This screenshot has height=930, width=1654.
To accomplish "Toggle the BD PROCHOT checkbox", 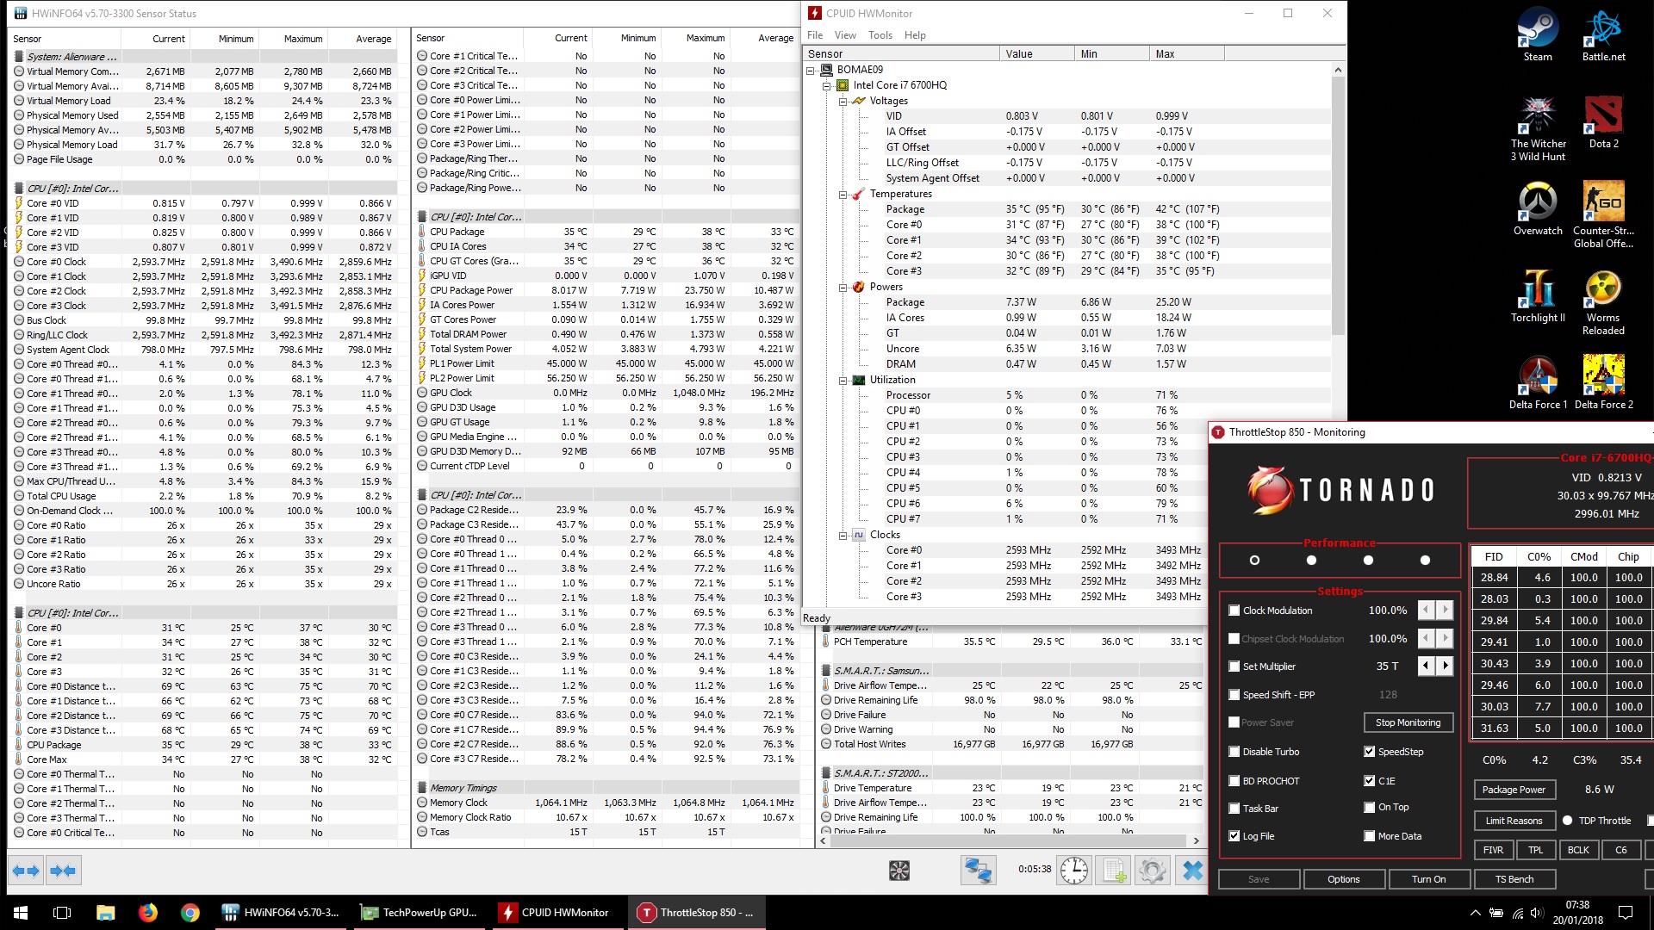I will click(x=1234, y=780).
